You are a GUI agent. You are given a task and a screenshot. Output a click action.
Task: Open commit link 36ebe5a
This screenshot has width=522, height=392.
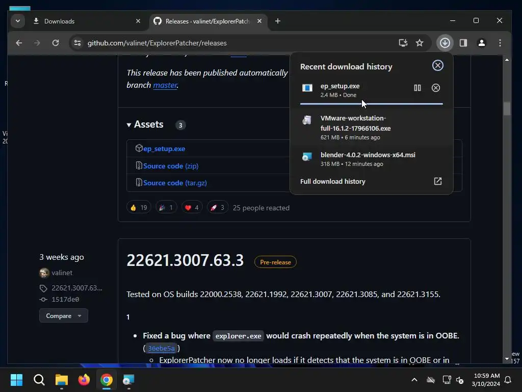click(x=161, y=348)
